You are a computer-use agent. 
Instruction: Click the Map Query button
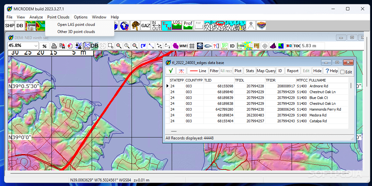tap(266, 71)
